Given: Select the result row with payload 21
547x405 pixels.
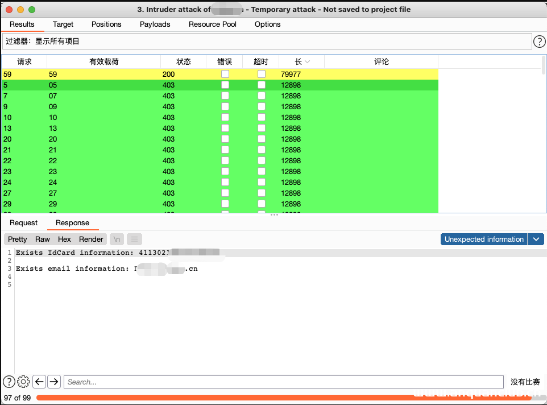Looking at the screenshot, I should (220, 150).
